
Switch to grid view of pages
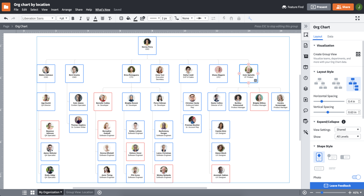pyautogui.click(x=32, y=192)
